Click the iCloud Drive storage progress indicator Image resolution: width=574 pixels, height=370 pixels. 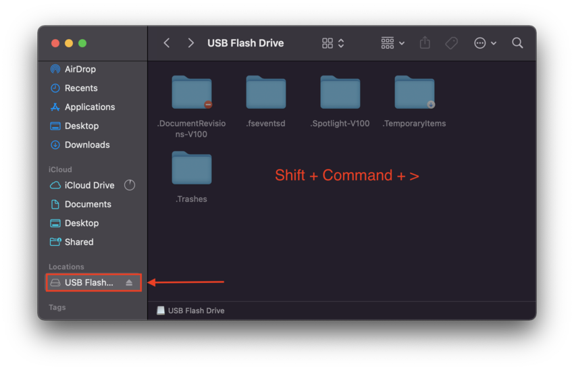[x=130, y=185]
